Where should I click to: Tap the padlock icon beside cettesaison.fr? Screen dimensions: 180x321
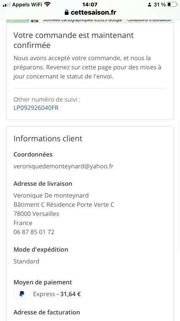(x=66, y=12)
